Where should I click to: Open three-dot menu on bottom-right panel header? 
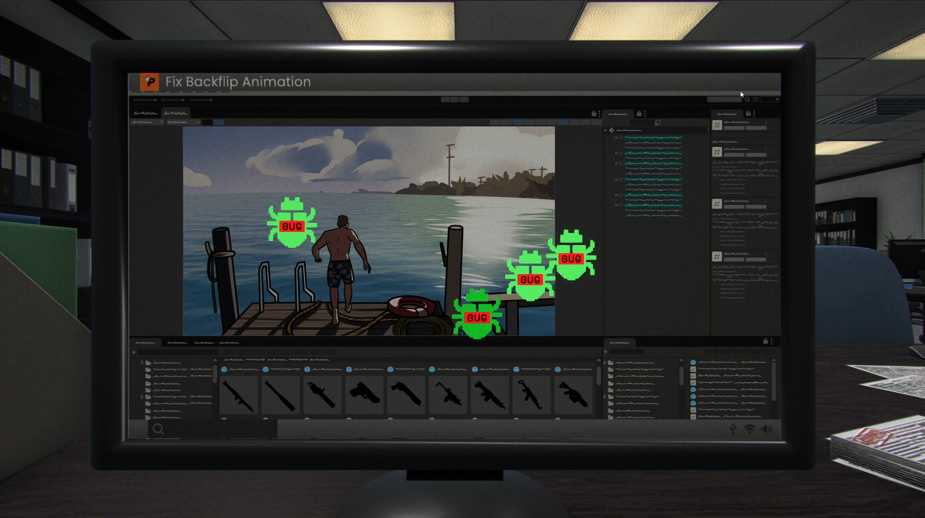click(771, 341)
